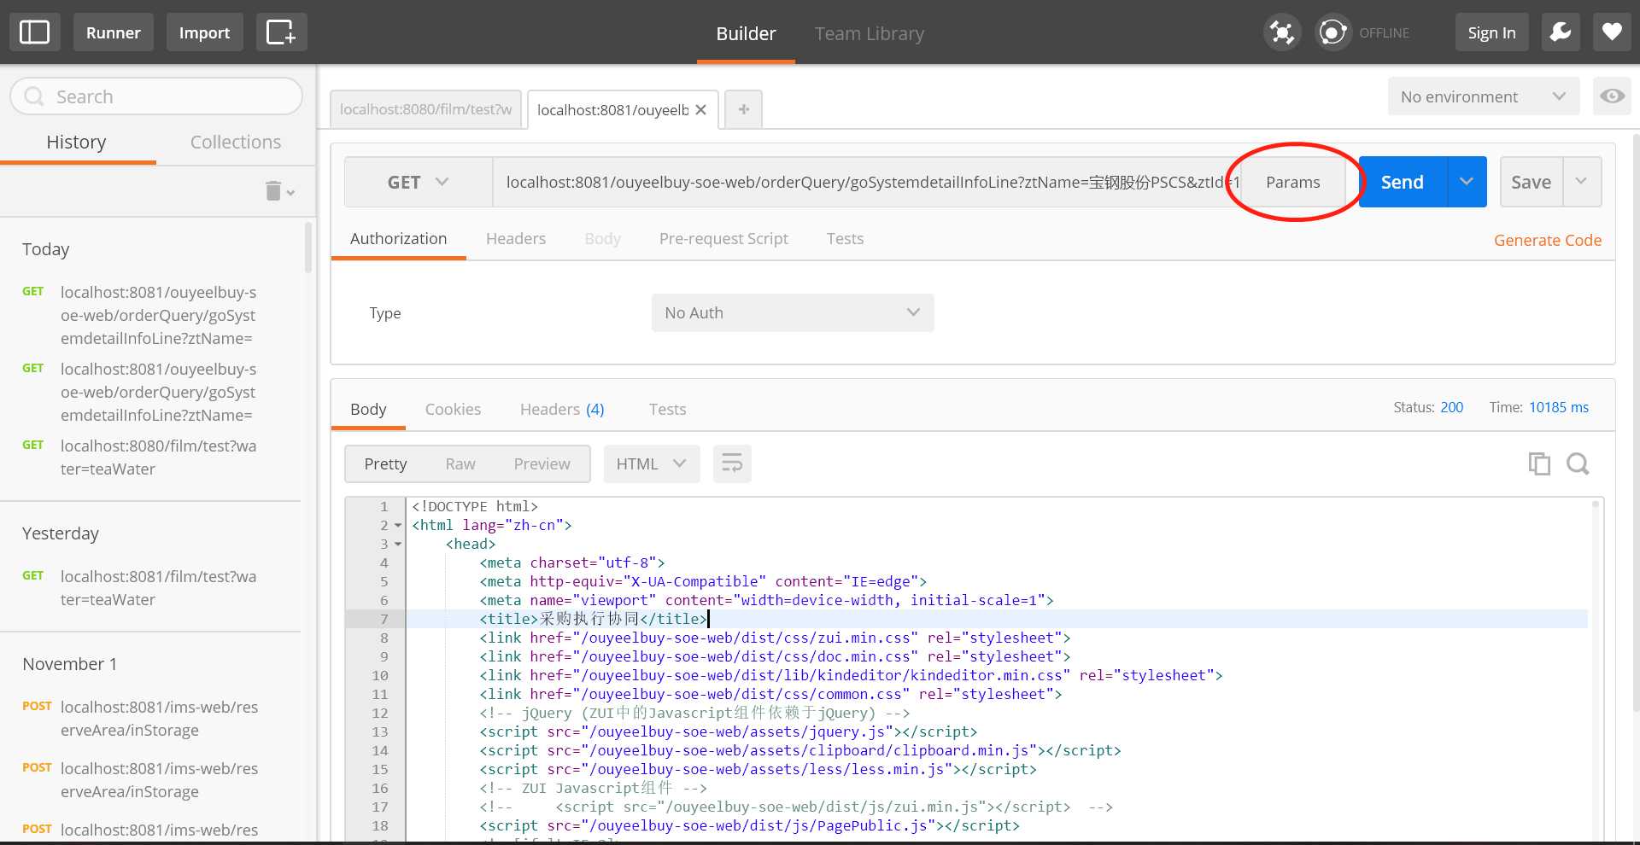Viewport: 1640px width, 845px height.
Task: Collapse the head tag on line 3
Action: [398, 545]
